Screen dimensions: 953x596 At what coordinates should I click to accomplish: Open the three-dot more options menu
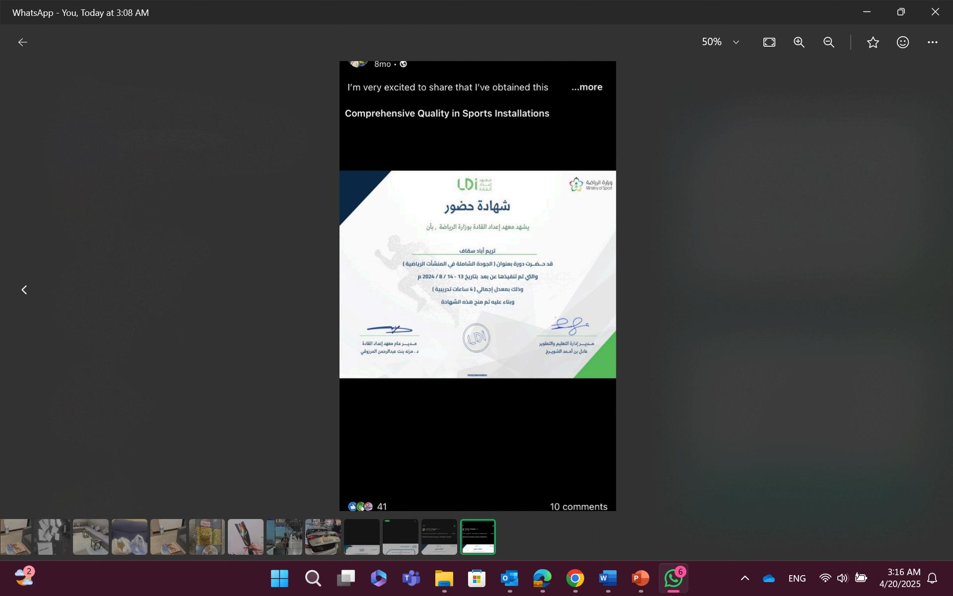click(x=932, y=42)
